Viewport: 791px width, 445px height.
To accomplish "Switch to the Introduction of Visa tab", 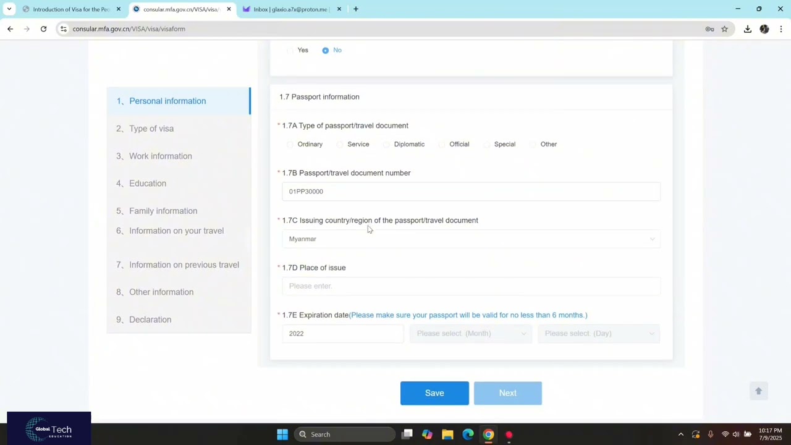I will pos(71,9).
